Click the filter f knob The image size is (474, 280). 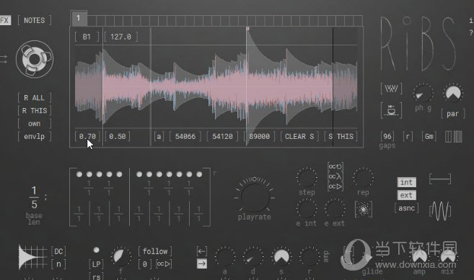(121, 256)
